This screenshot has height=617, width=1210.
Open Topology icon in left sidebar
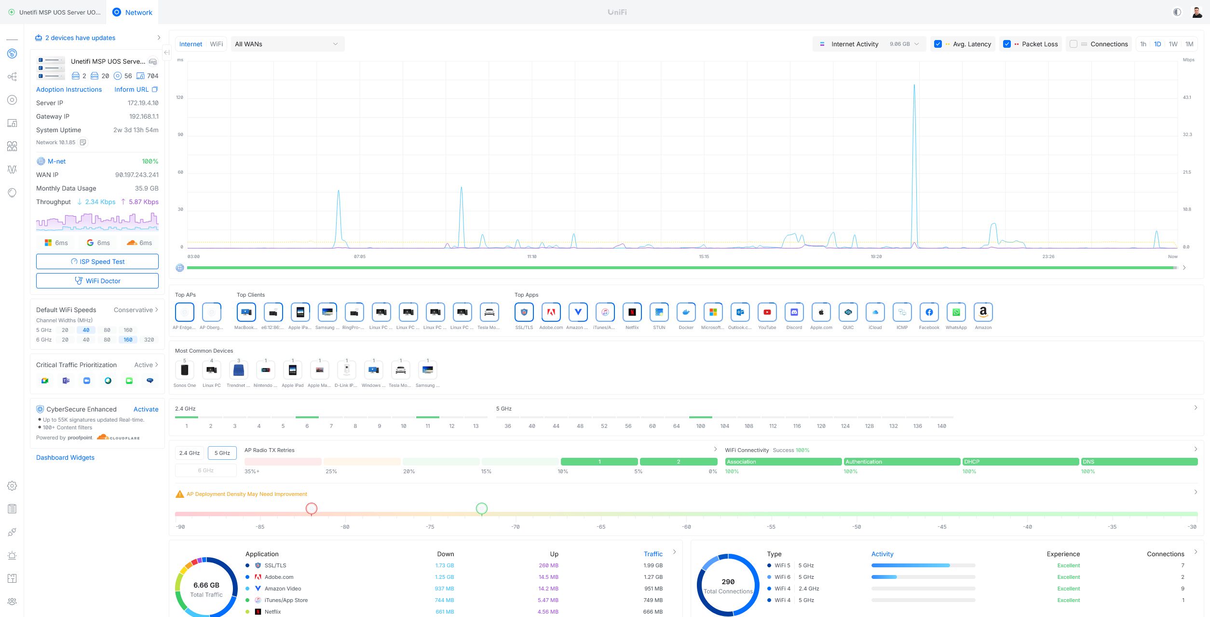(x=12, y=77)
